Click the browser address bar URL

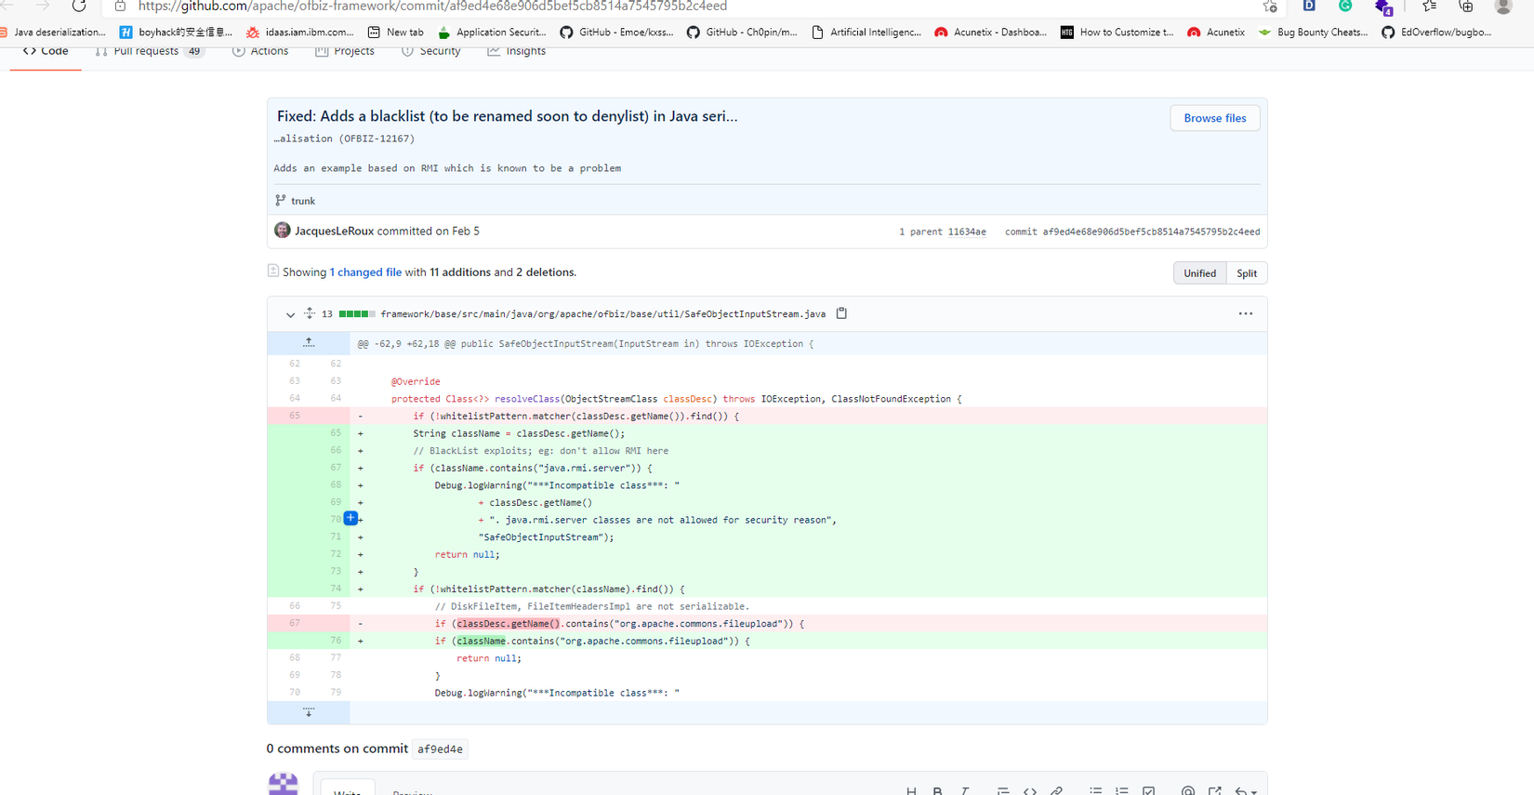(432, 7)
